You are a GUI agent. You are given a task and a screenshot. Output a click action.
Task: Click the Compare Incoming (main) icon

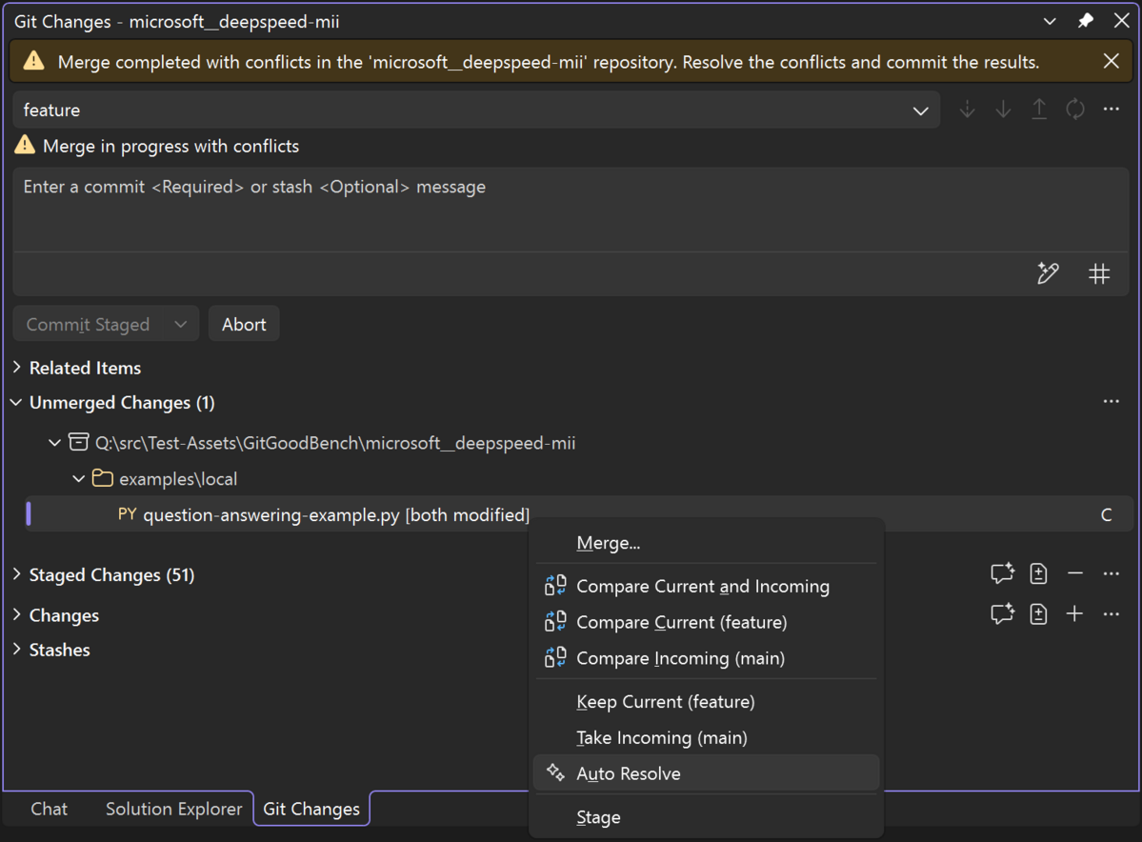pyautogui.click(x=555, y=657)
